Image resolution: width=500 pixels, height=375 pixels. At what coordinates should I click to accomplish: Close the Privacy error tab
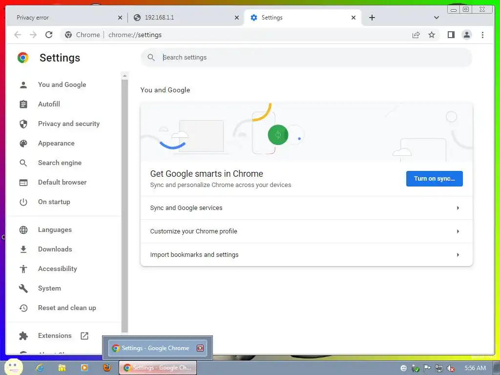click(120, 18)
